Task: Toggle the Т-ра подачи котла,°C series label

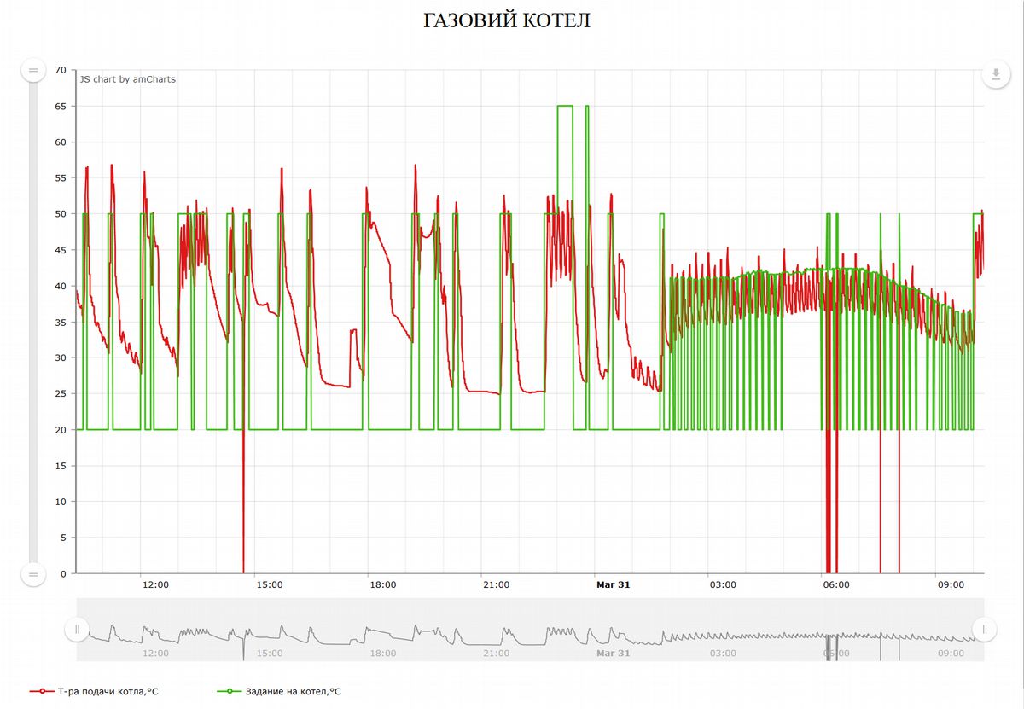Action: coord(108,691)
